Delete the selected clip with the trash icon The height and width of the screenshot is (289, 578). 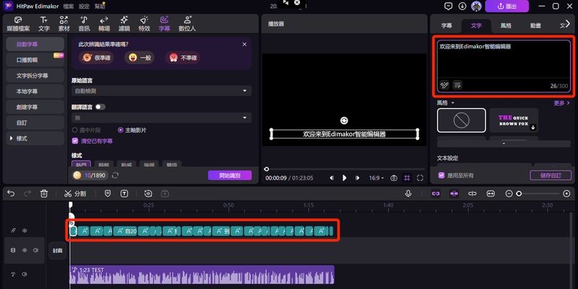point(44,194)
